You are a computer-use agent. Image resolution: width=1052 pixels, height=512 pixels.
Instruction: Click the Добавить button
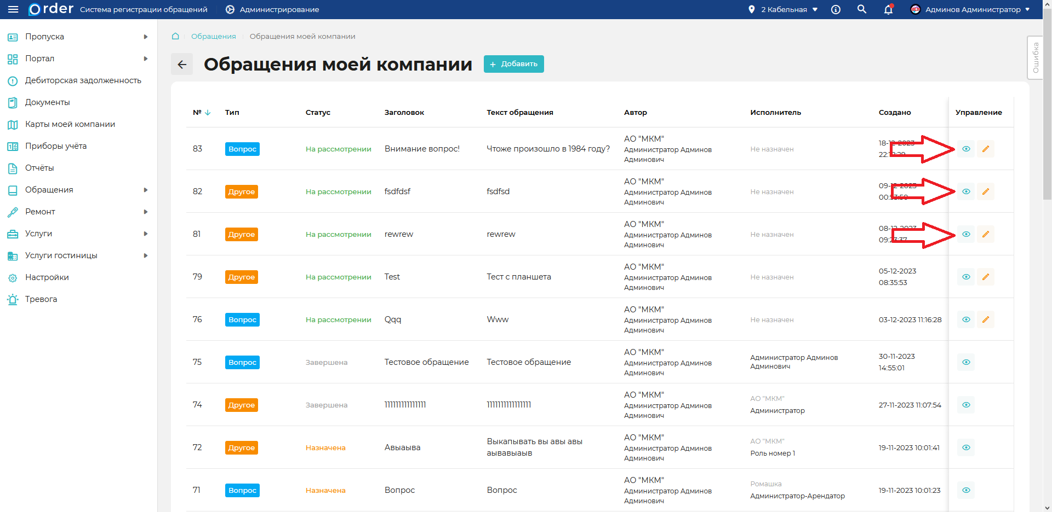[x=513, y=64]
